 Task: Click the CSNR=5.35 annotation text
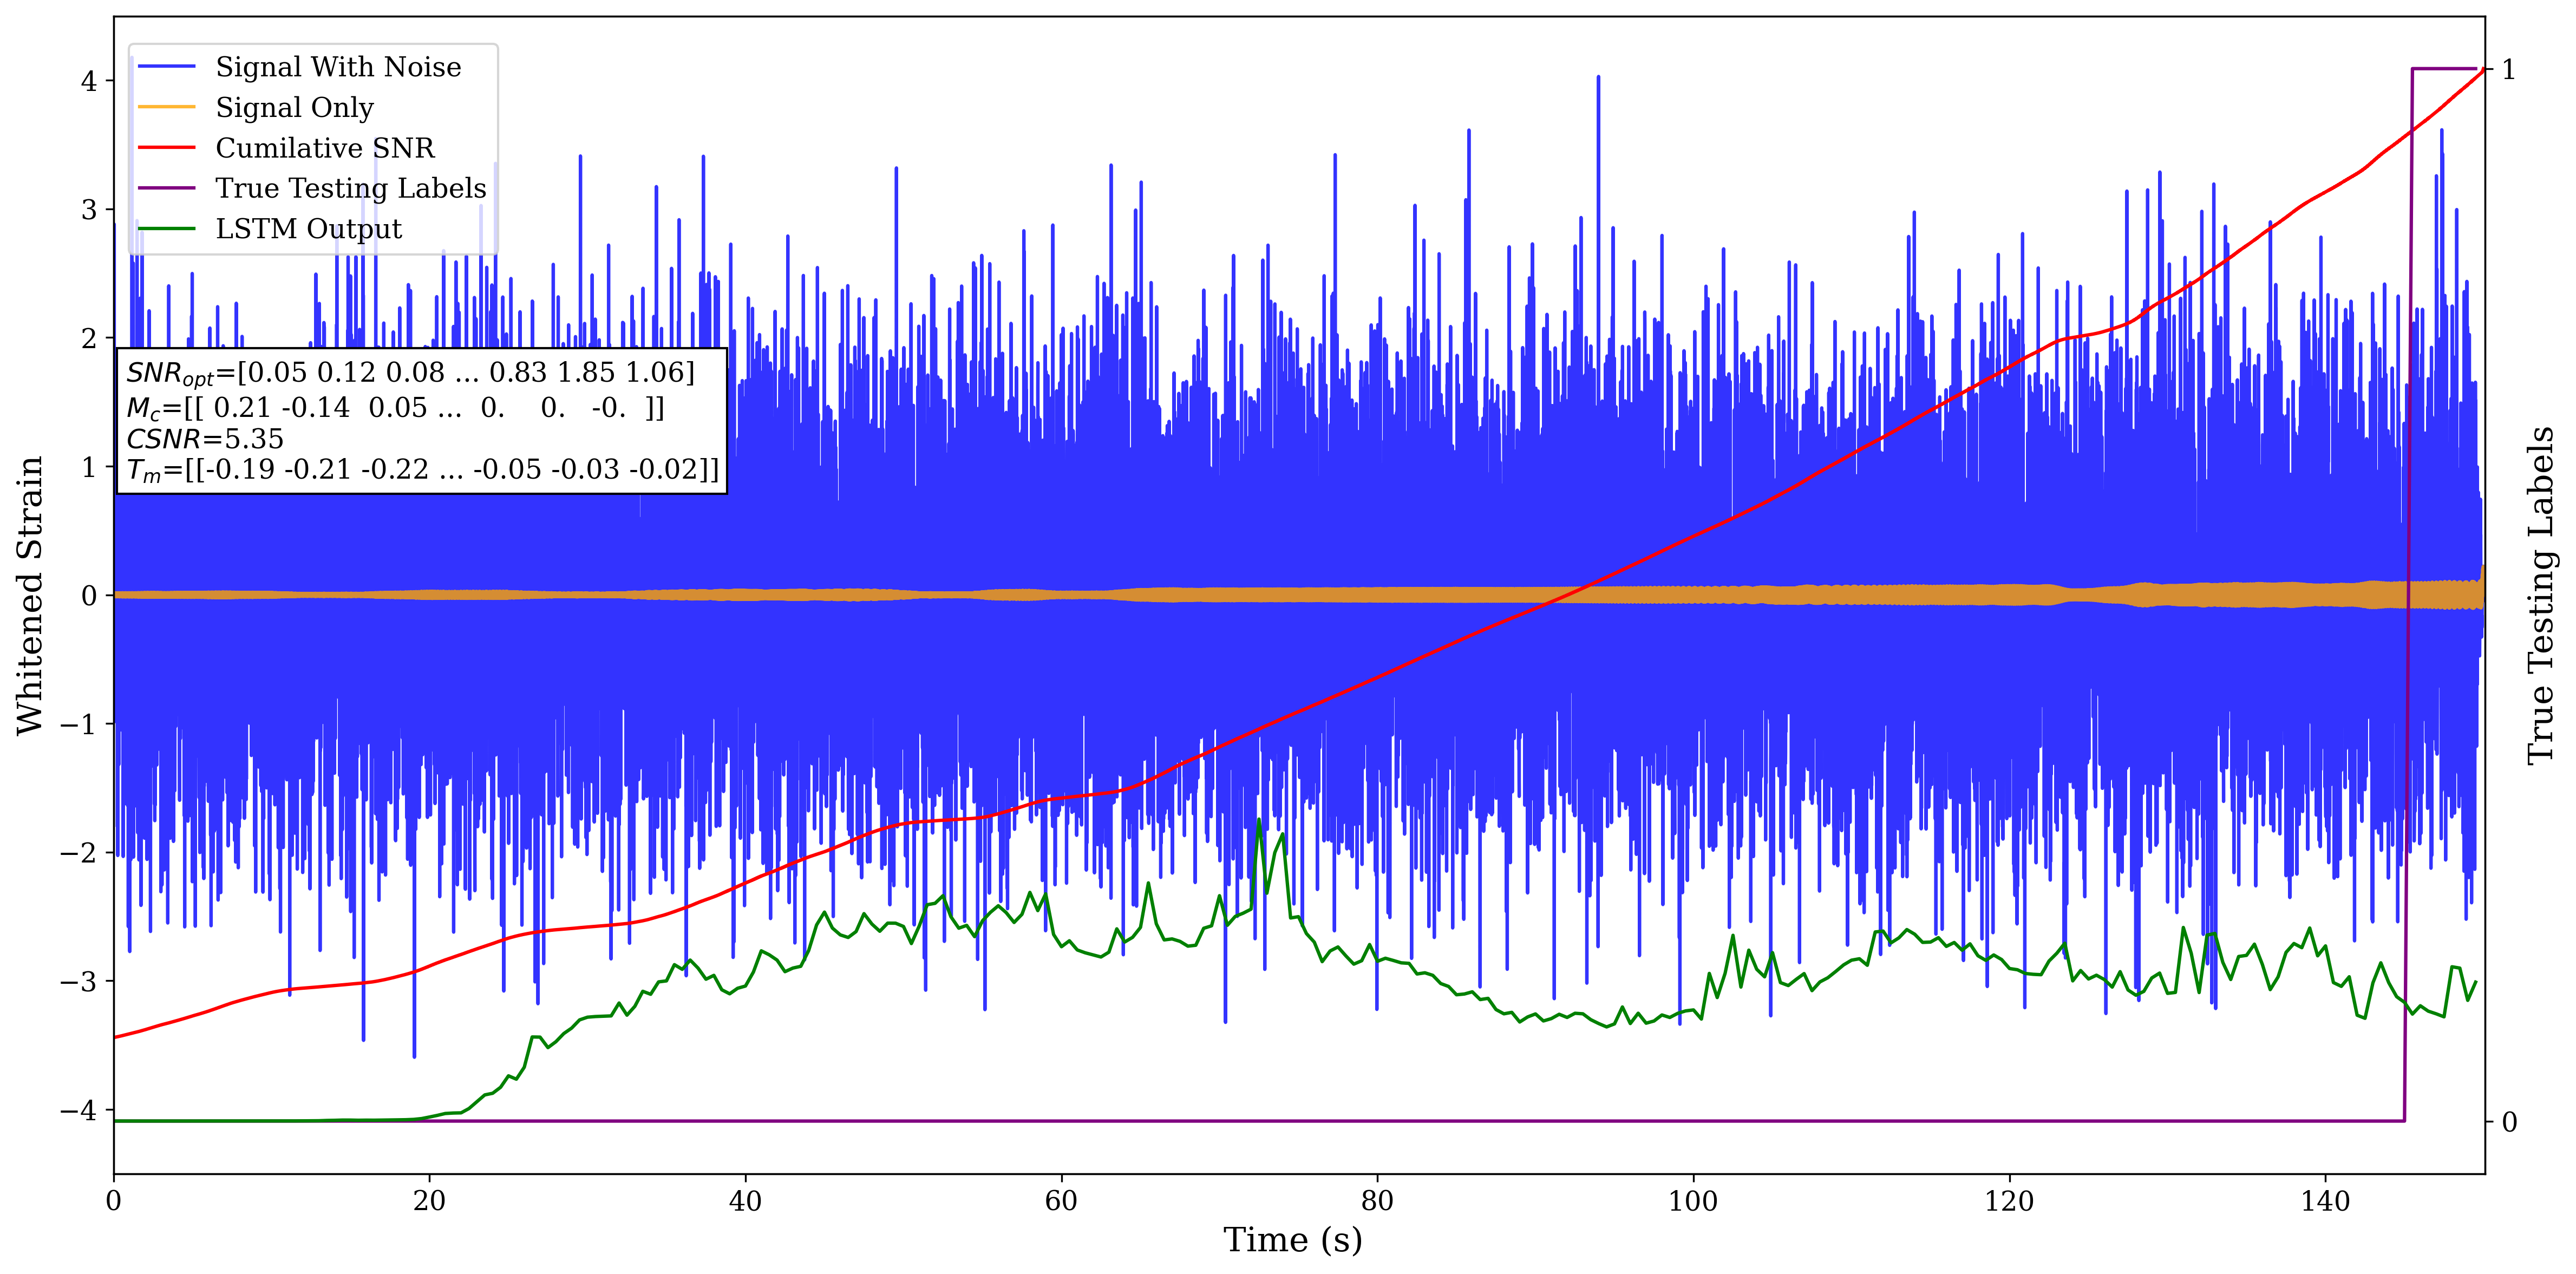tap(205, 439)
